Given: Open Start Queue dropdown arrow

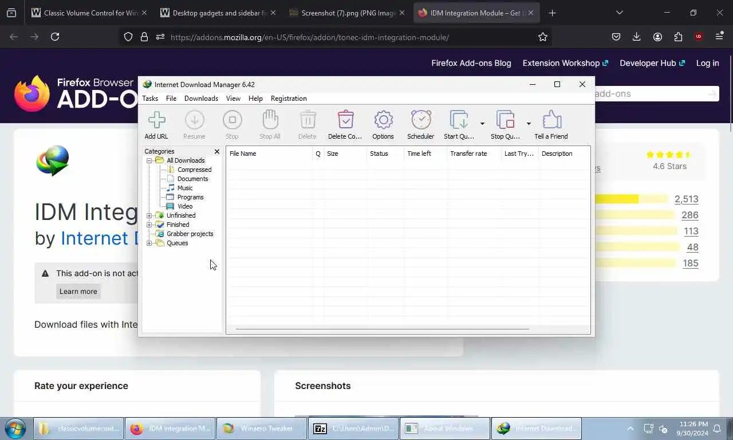Looking at the screenshot, I should point(482,124).
